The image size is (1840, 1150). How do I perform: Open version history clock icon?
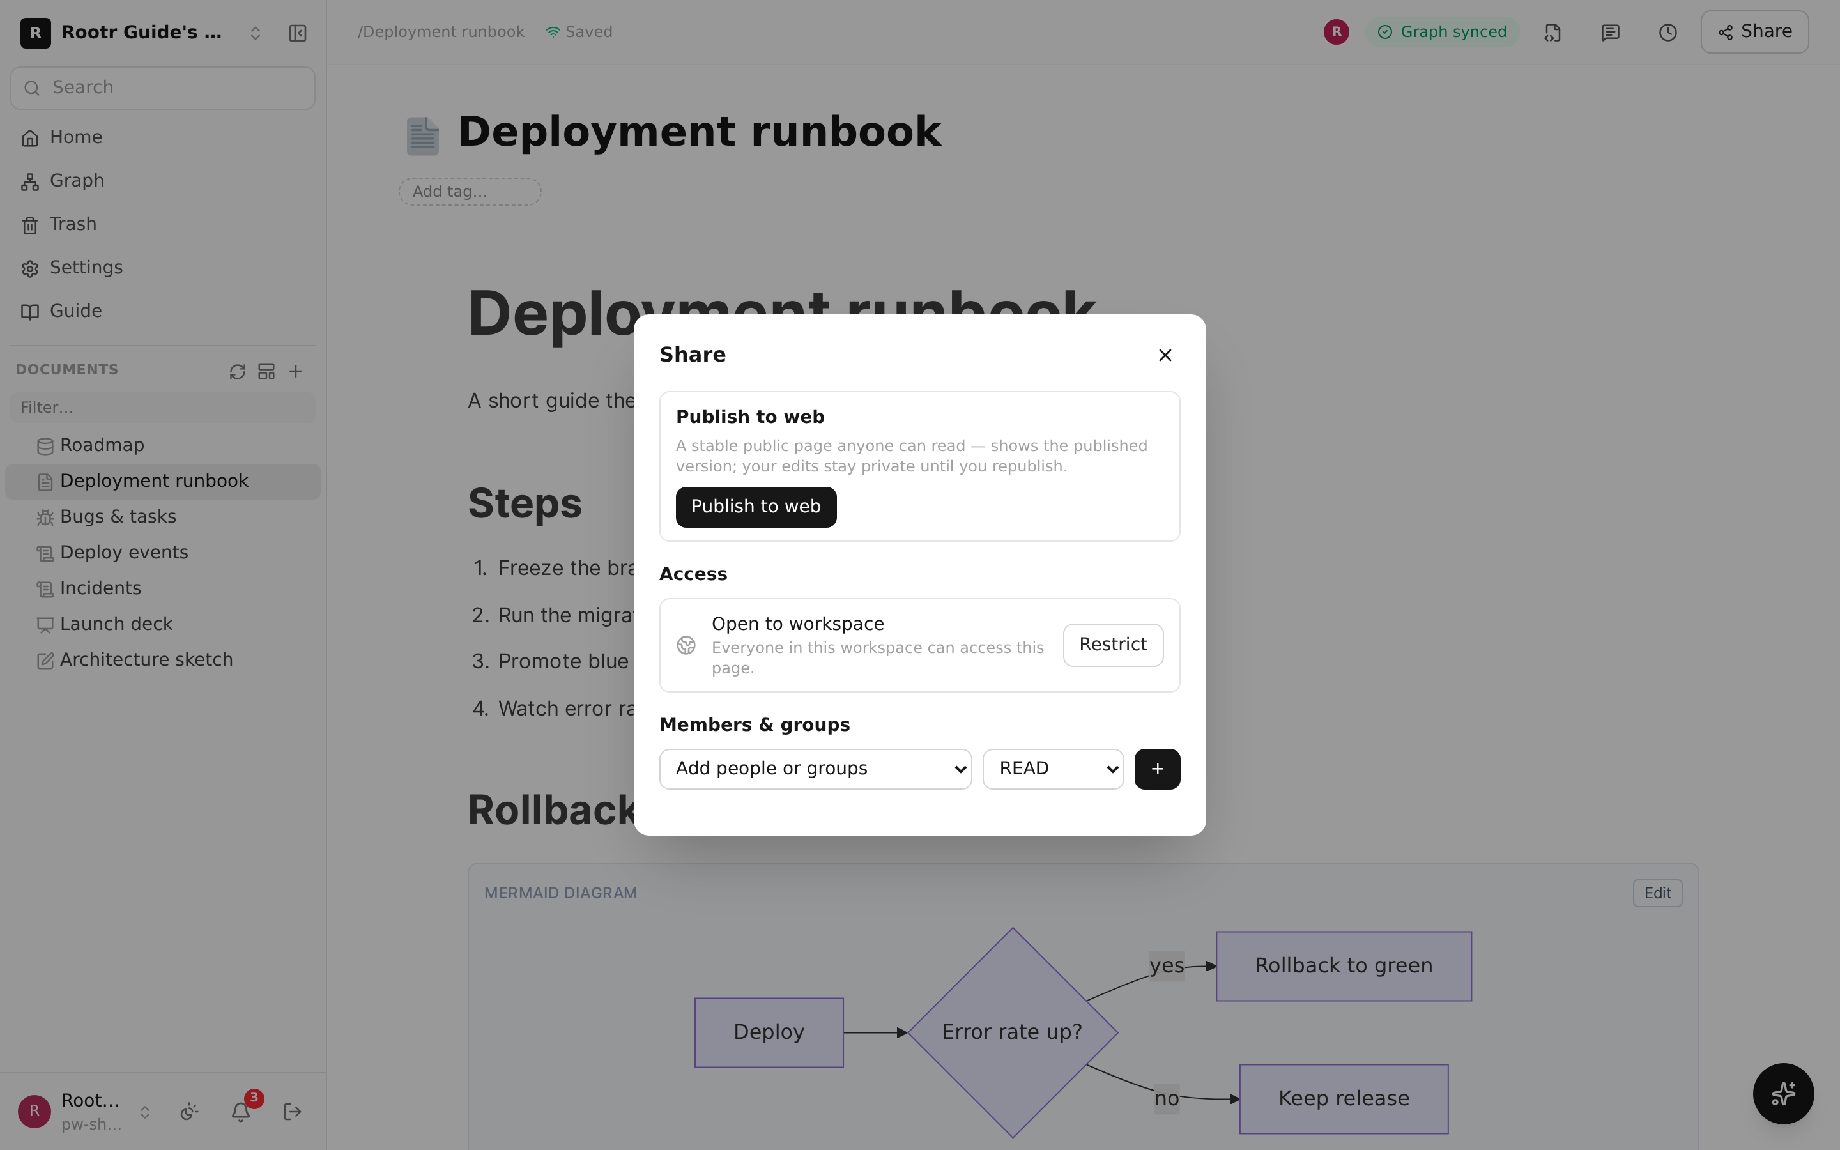tap(1667, 33)
